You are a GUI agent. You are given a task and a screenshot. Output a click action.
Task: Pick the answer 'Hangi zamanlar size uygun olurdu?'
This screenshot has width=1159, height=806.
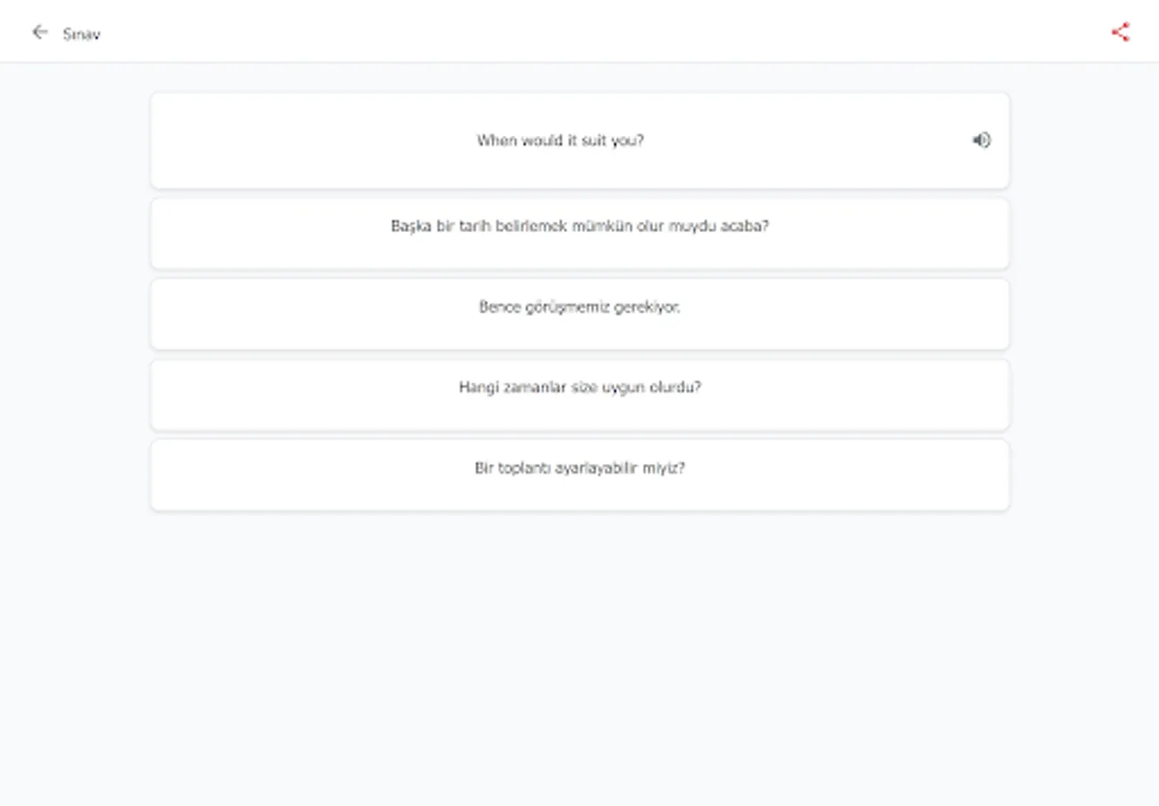click(x=579, y=394)
